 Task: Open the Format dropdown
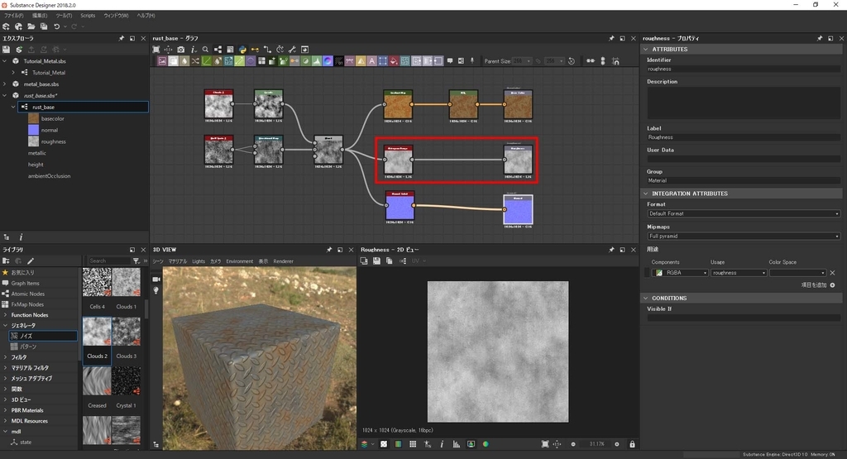(x=743, y=213)
